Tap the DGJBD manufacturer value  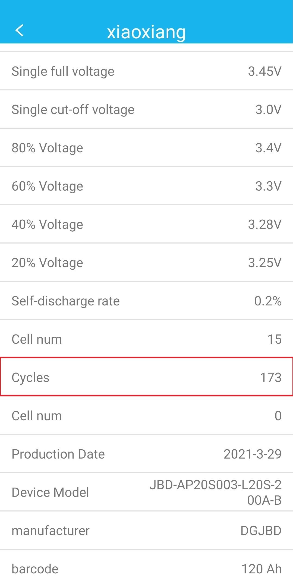(x=261, y=531)
